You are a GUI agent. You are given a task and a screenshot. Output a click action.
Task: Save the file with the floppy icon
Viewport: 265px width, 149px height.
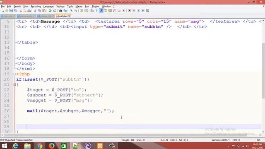coord(11,11)
